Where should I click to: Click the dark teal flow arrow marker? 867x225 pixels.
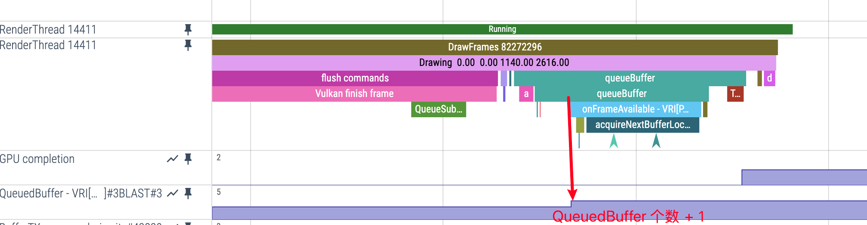coord(656,141)
